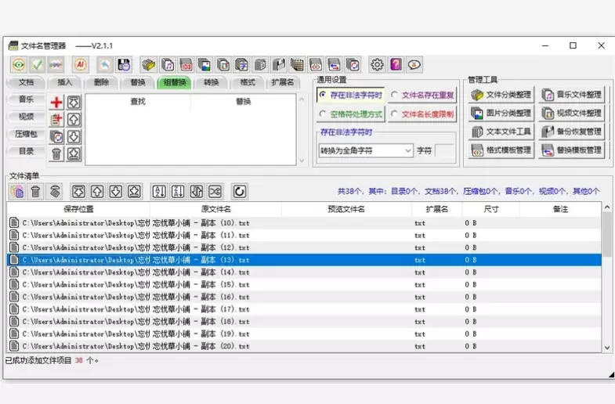Sort file list A to Z ascending
Viewport: 615px width, 404px height.
[159, 192]
